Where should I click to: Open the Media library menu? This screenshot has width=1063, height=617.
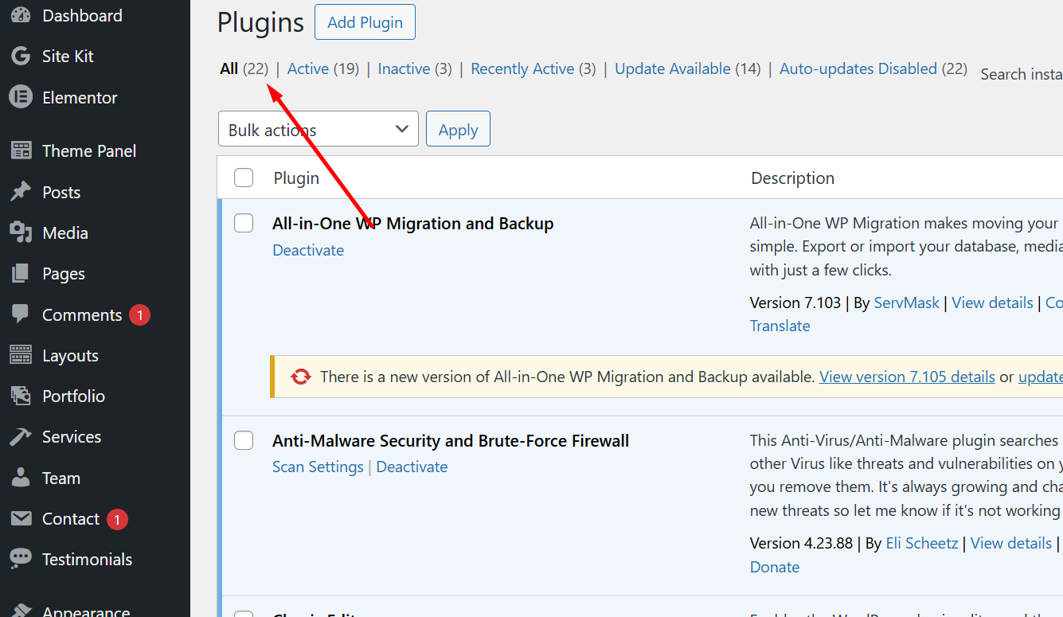point(65,232)
